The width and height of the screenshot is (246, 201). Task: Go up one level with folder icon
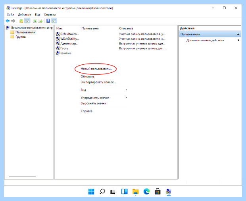pos(21,21)
